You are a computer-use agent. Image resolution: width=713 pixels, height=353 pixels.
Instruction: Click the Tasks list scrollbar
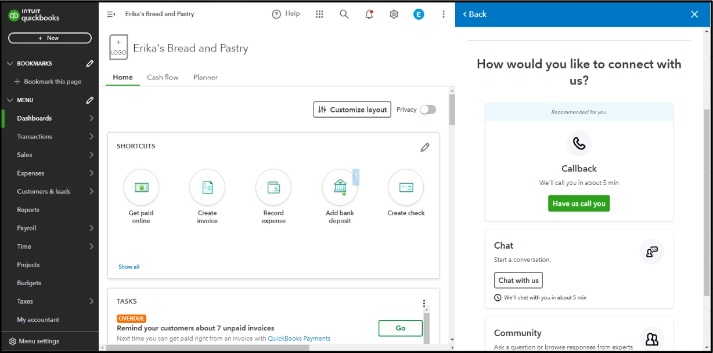(427, 327)
